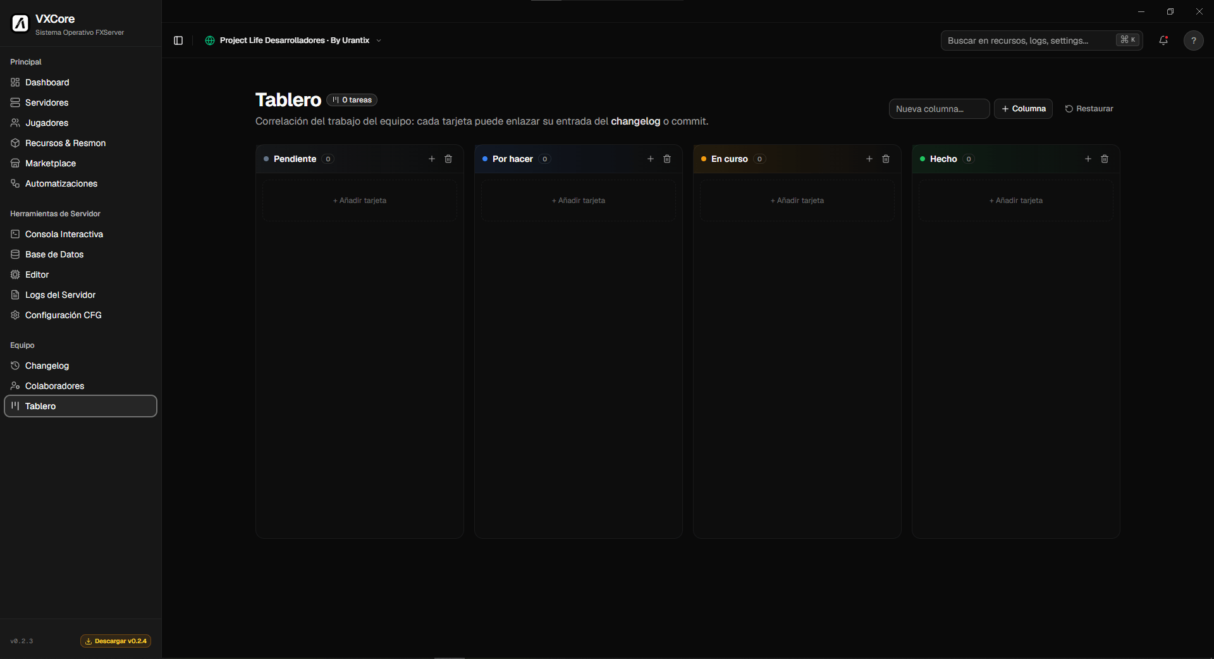Open the help question mark button
Image resolution: width=1214 pixels, height=659 pixels.
point(1194,40)
